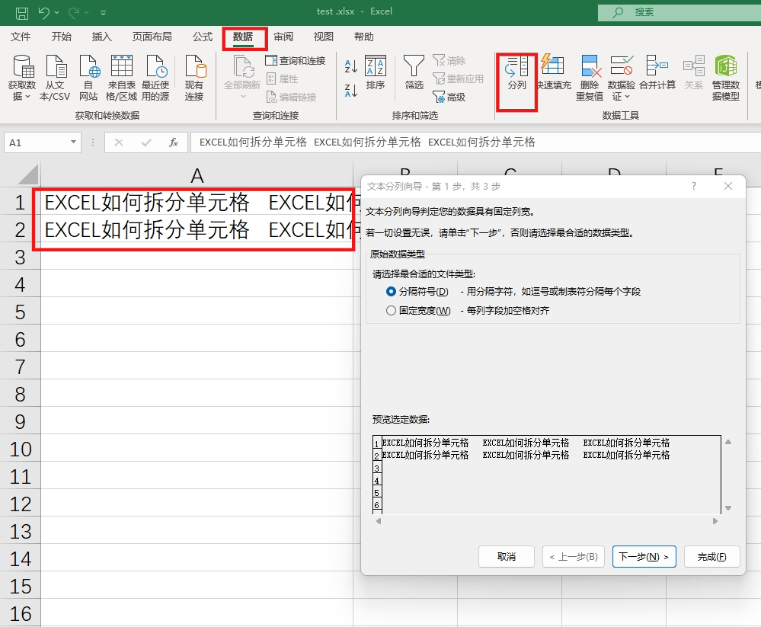Viewport: 761px width, 627px height.
Task: Click the Save icon in title bar
Action: 22,13
